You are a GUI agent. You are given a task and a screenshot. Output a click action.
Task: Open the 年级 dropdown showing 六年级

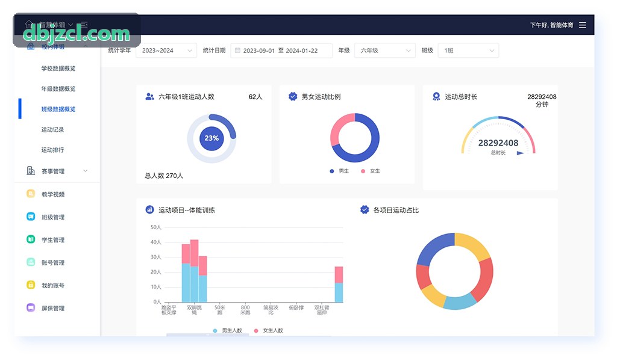point(385,51)
